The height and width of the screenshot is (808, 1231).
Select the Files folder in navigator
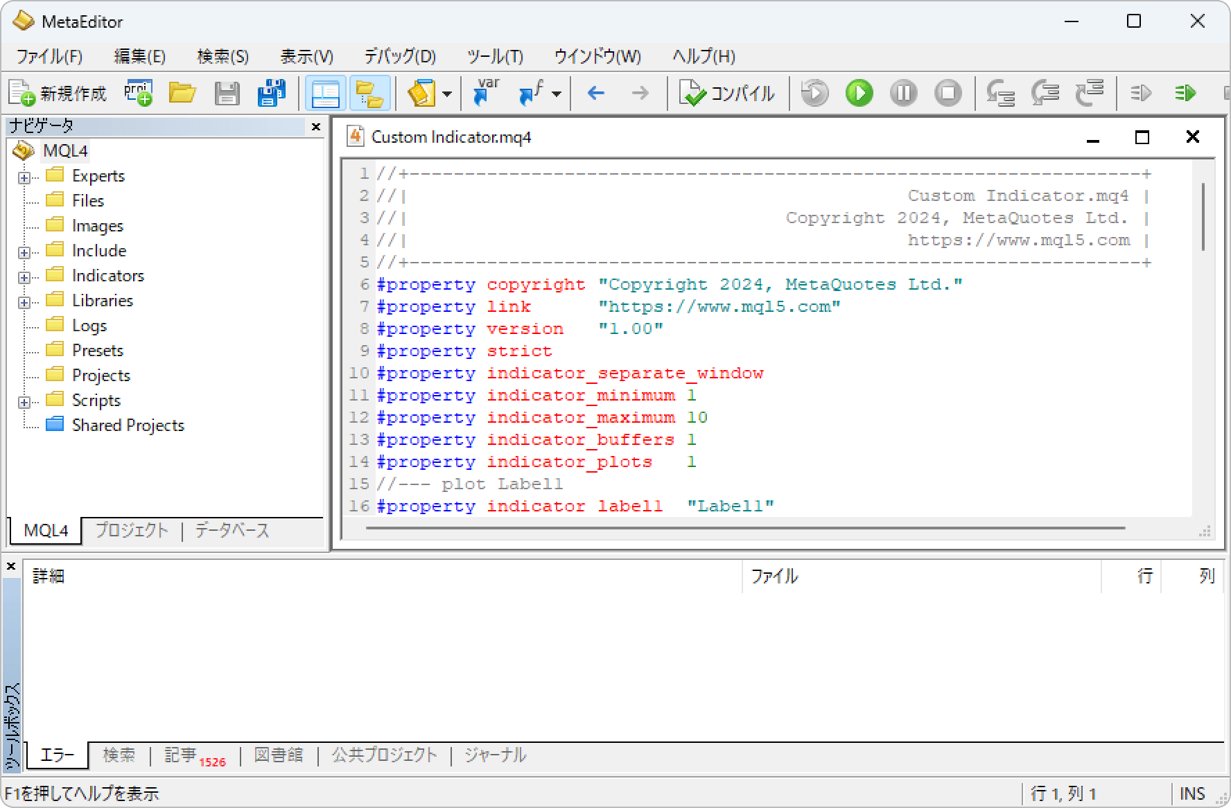87,200
